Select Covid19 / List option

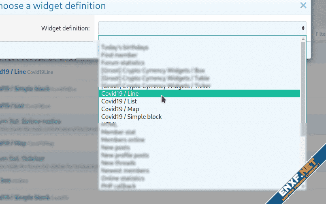199,101
